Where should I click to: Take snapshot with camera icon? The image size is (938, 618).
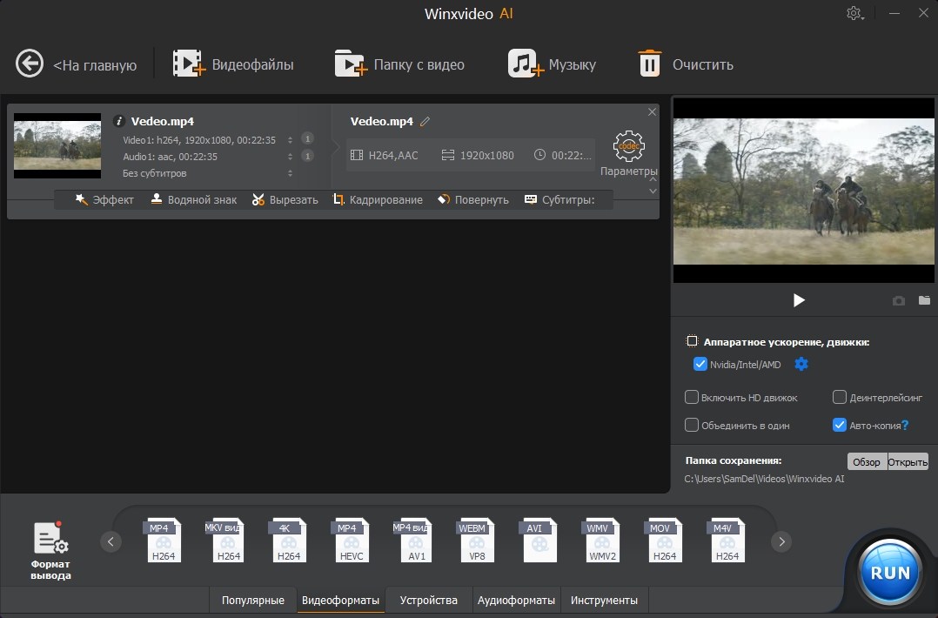pos(899,300)
